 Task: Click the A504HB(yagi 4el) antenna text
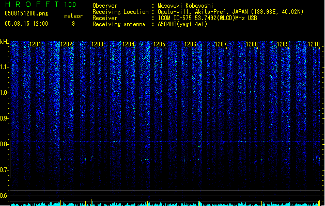(x=182, y=24)
